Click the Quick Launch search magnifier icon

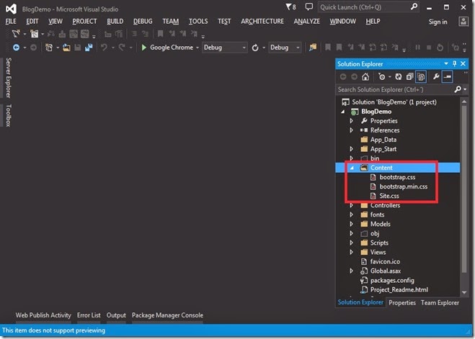click(414, 6)
